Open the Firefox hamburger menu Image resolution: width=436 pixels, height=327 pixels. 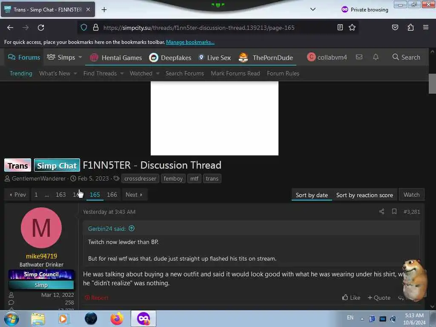point(426,27)
